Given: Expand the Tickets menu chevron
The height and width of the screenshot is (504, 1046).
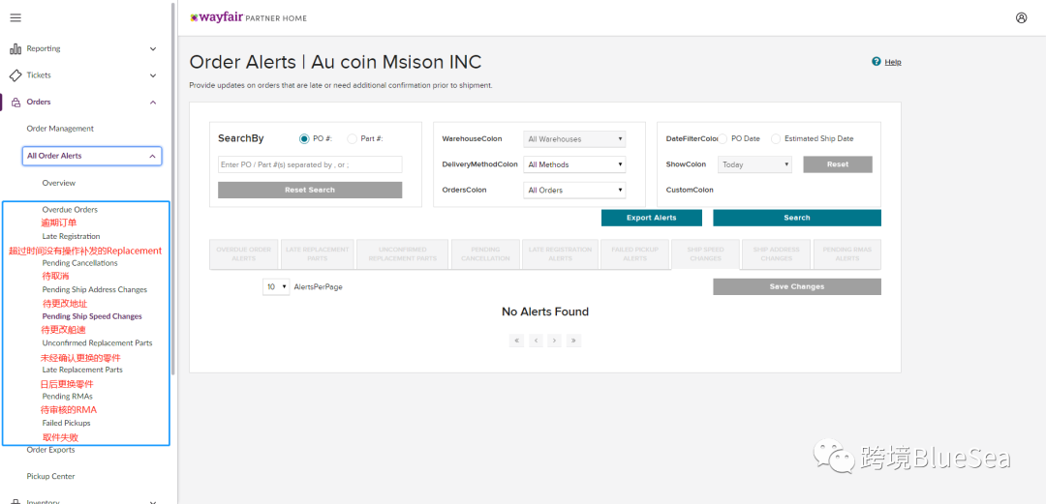Looking at the screenshot, I should pos(153,75).
